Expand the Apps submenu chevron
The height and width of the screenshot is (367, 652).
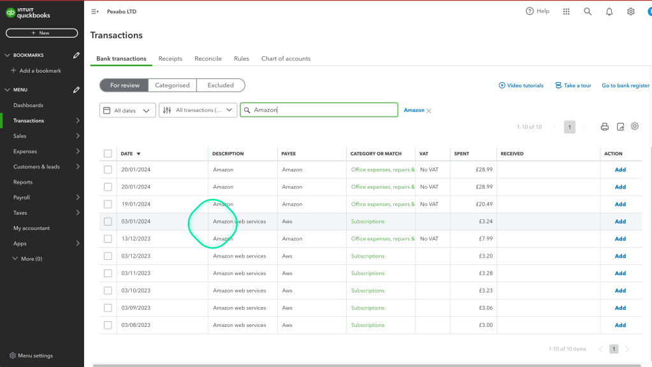(x=77, y=243)
